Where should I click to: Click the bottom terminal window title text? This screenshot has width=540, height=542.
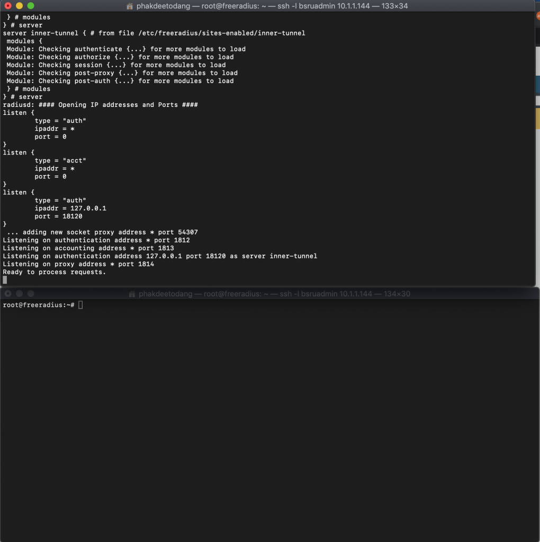pos(274,294)
